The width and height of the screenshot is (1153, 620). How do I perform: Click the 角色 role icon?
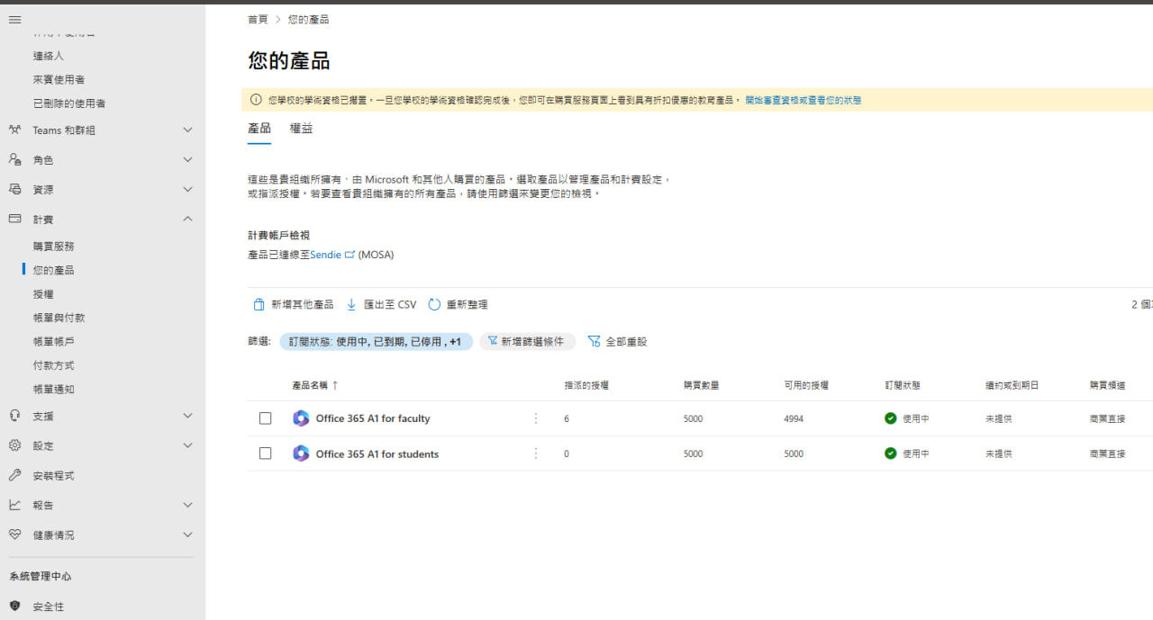[14, 160]
